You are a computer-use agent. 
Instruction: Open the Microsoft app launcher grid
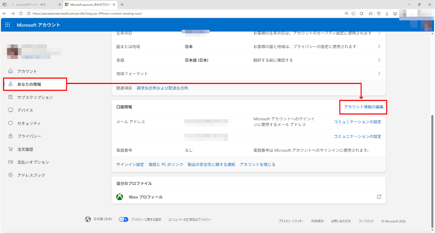pos(7,25)
